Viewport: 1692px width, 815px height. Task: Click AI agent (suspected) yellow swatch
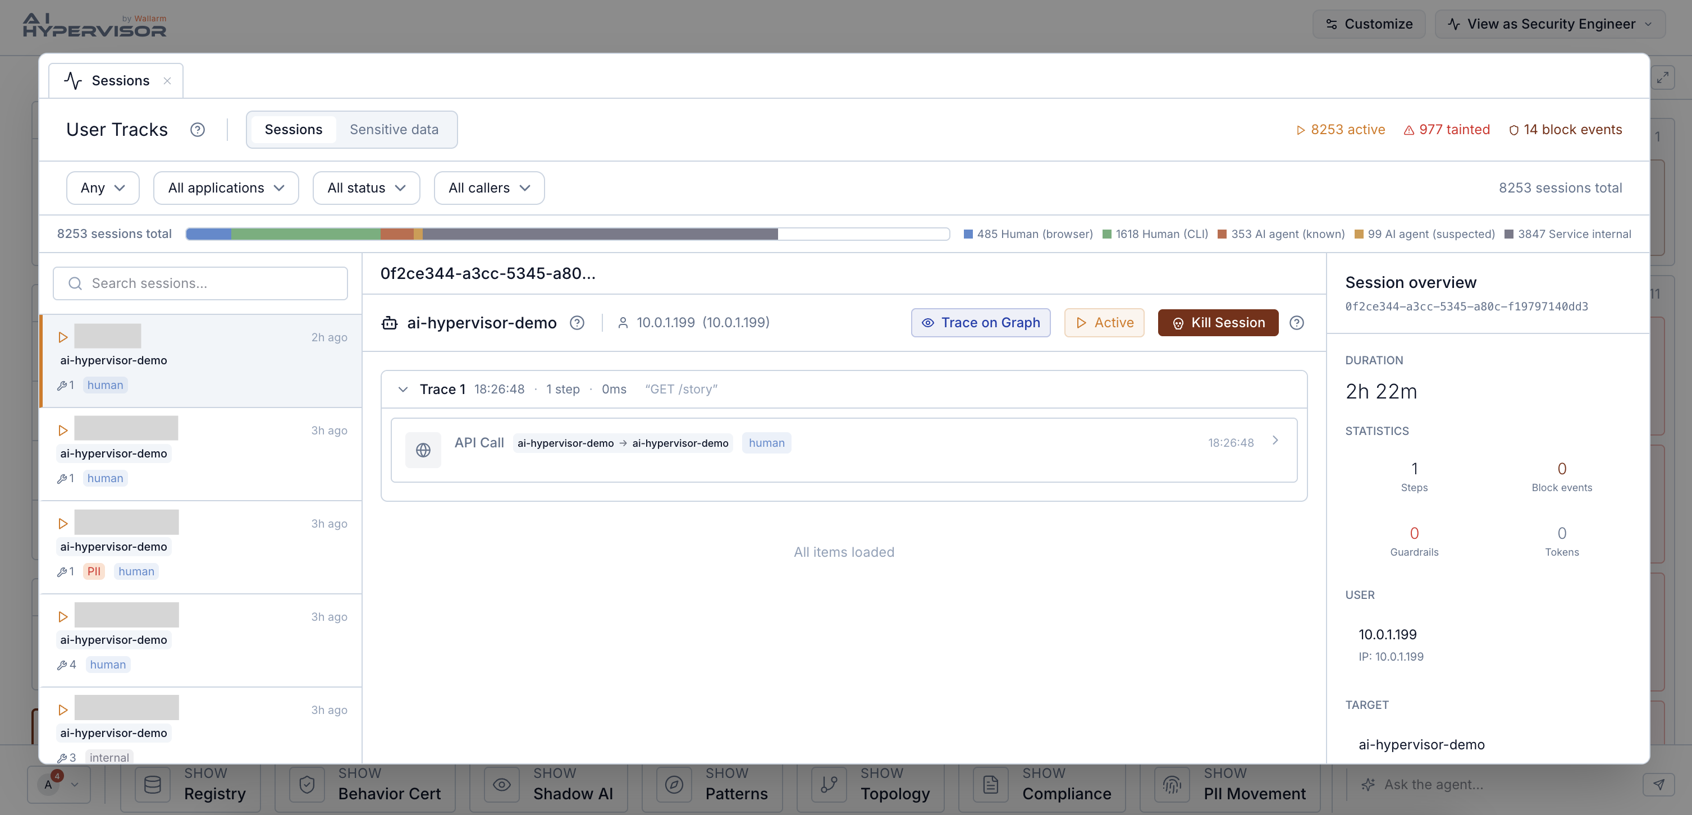(1359, 235)
